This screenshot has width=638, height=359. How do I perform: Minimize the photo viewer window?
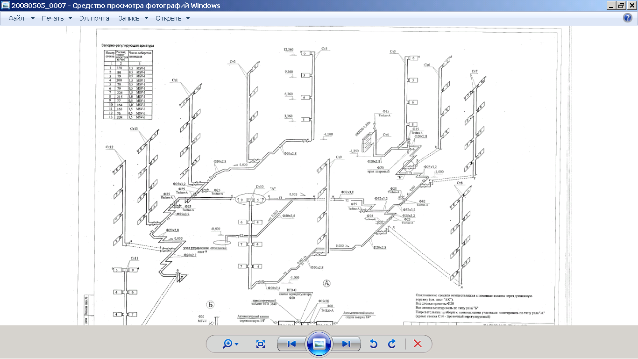[611, 6]
